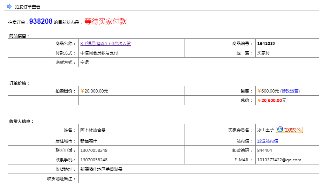
Task: Start chat with the 在线交谈 button
Action: coord(290,130)
